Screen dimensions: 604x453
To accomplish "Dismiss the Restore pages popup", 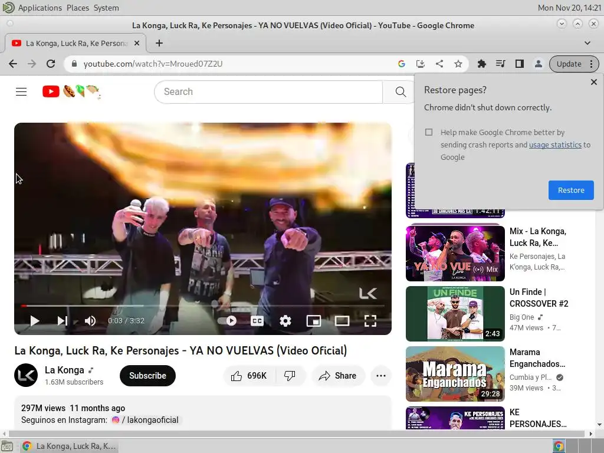I will click(x=593, y=82).
